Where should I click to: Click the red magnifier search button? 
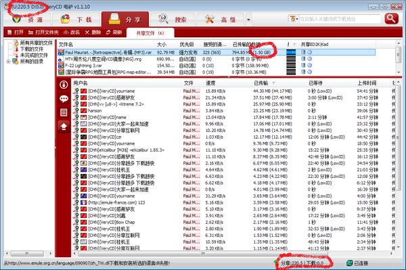click(391, 19)
